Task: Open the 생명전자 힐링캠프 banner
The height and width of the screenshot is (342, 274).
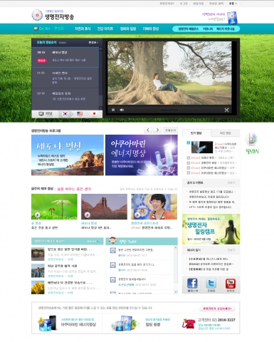Action: [211, 229]
